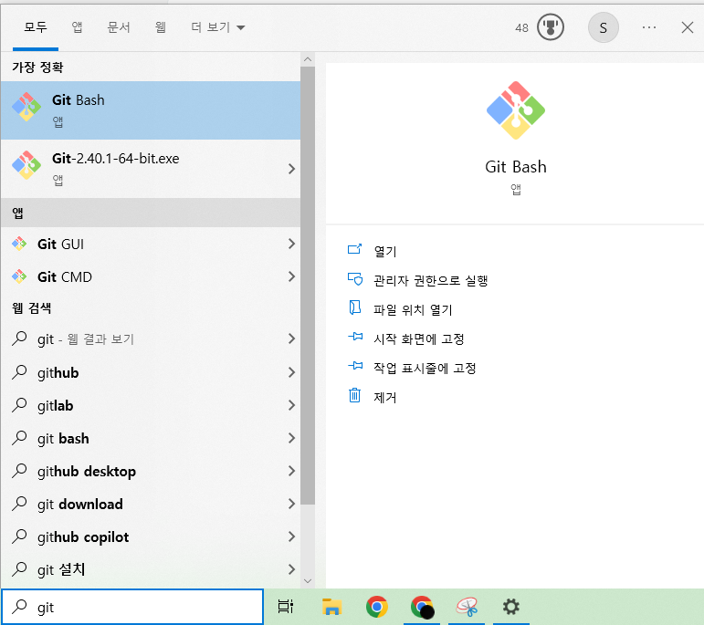Choose 파일 위치 열기
This screenshot has height=625, width=704.
point(413,310)
